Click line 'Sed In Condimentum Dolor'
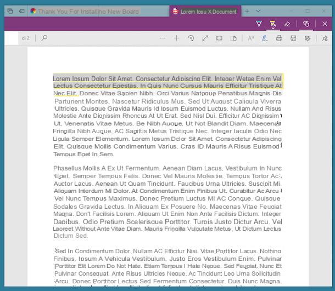 tap(168, 251)
